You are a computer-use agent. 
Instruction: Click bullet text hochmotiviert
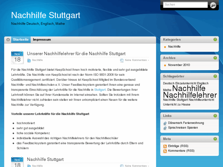(x=26, y=123)
